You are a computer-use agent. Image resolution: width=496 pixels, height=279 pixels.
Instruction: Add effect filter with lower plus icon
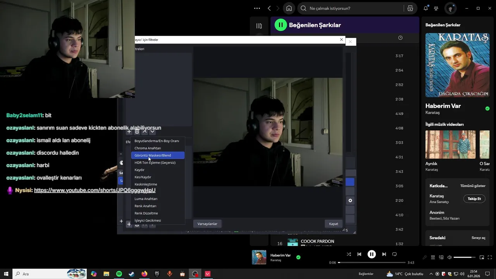pos(129,224)
